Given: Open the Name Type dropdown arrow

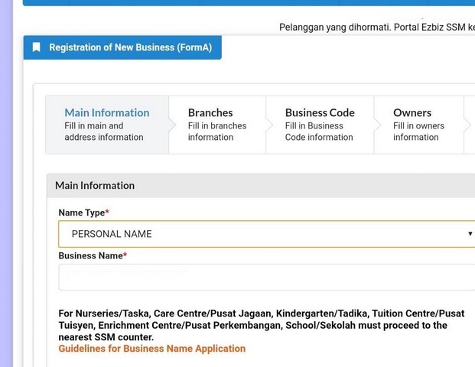Looking at the screenshot, I should pyautogui.click(x=470, y=234).
